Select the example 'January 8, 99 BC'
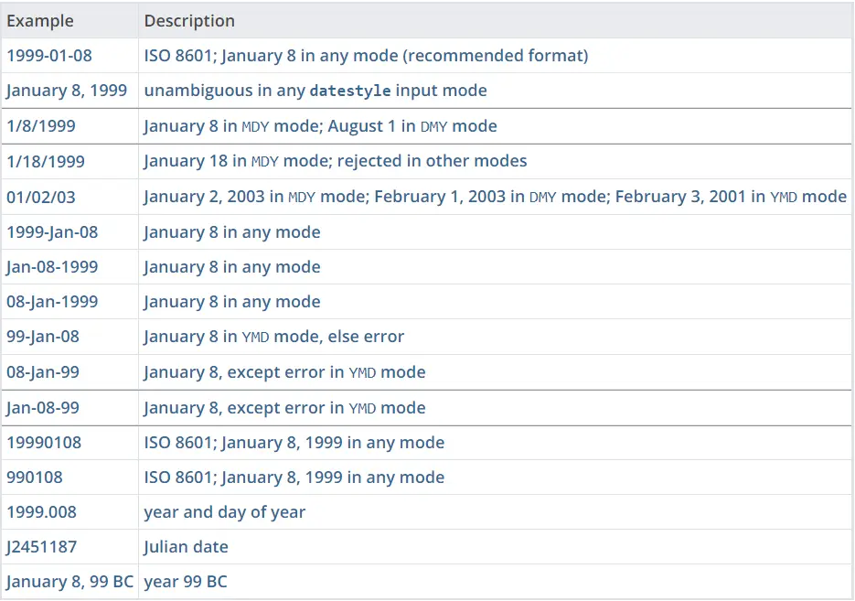This screenshot has width=855, height=601. click(x=69, y=582)
